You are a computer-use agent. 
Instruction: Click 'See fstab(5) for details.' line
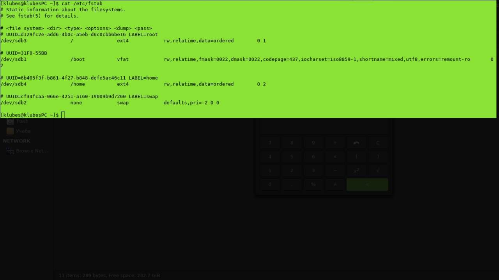[39, 16]
